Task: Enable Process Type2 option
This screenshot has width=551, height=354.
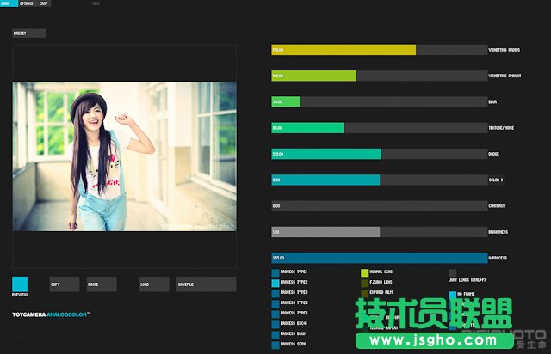Action: click(x=275, y=283)
